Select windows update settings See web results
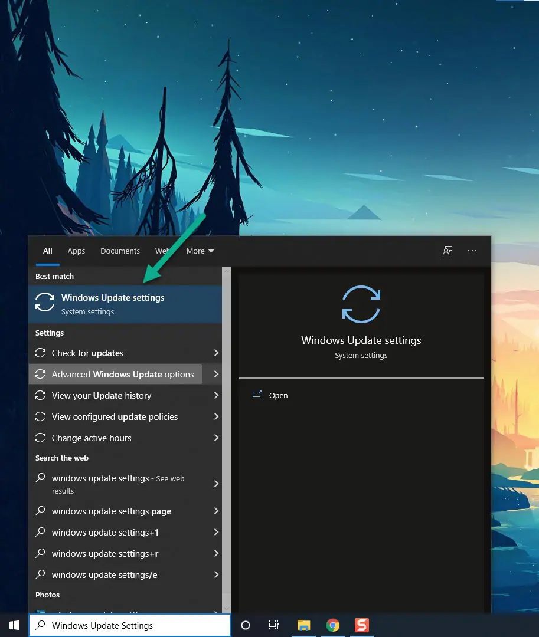Screen dimensions: 539x637 pos(125,484)
